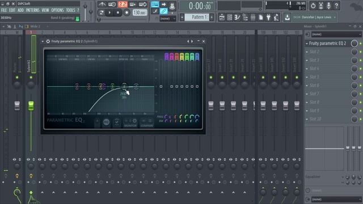
Task: Toggle blend recording icon
Action: (x=133, y=5)
